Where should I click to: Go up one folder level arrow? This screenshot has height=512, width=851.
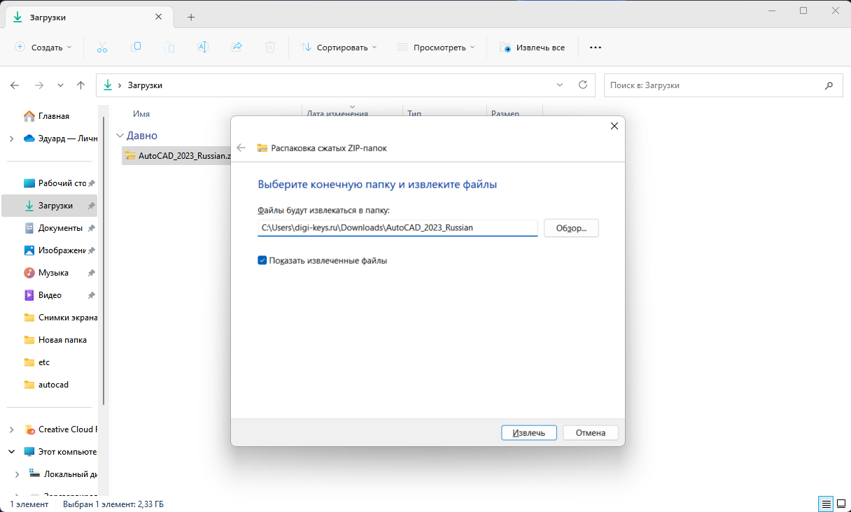80,85
